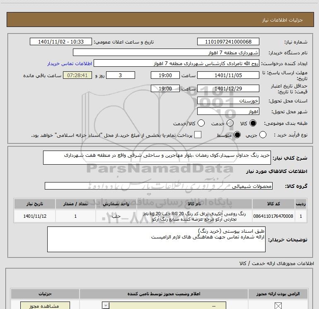The width and height of the screenshot is (319, 309).
Task: Click the product group field محصولات شیمیائی
Action: (159, 186)
